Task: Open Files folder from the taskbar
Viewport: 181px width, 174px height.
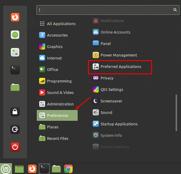Action: pyautogui.click(x=56, y=169)
